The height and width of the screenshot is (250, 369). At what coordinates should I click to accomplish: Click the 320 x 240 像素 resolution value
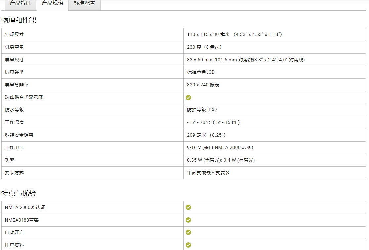coord(203,85)
